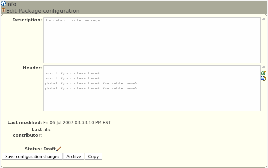
Task: Click the blue notepad wizard icon beside Header
Action: tap(263, 78)
